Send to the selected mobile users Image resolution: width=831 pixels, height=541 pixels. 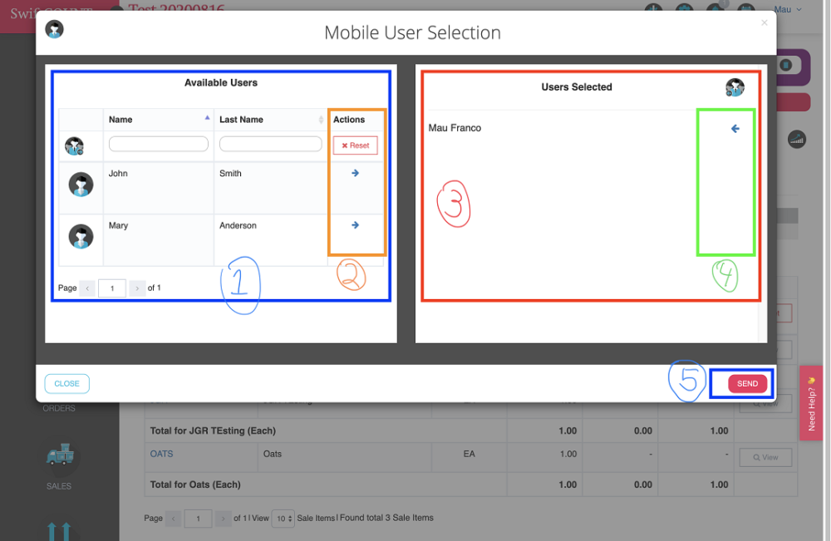point(747,384)
